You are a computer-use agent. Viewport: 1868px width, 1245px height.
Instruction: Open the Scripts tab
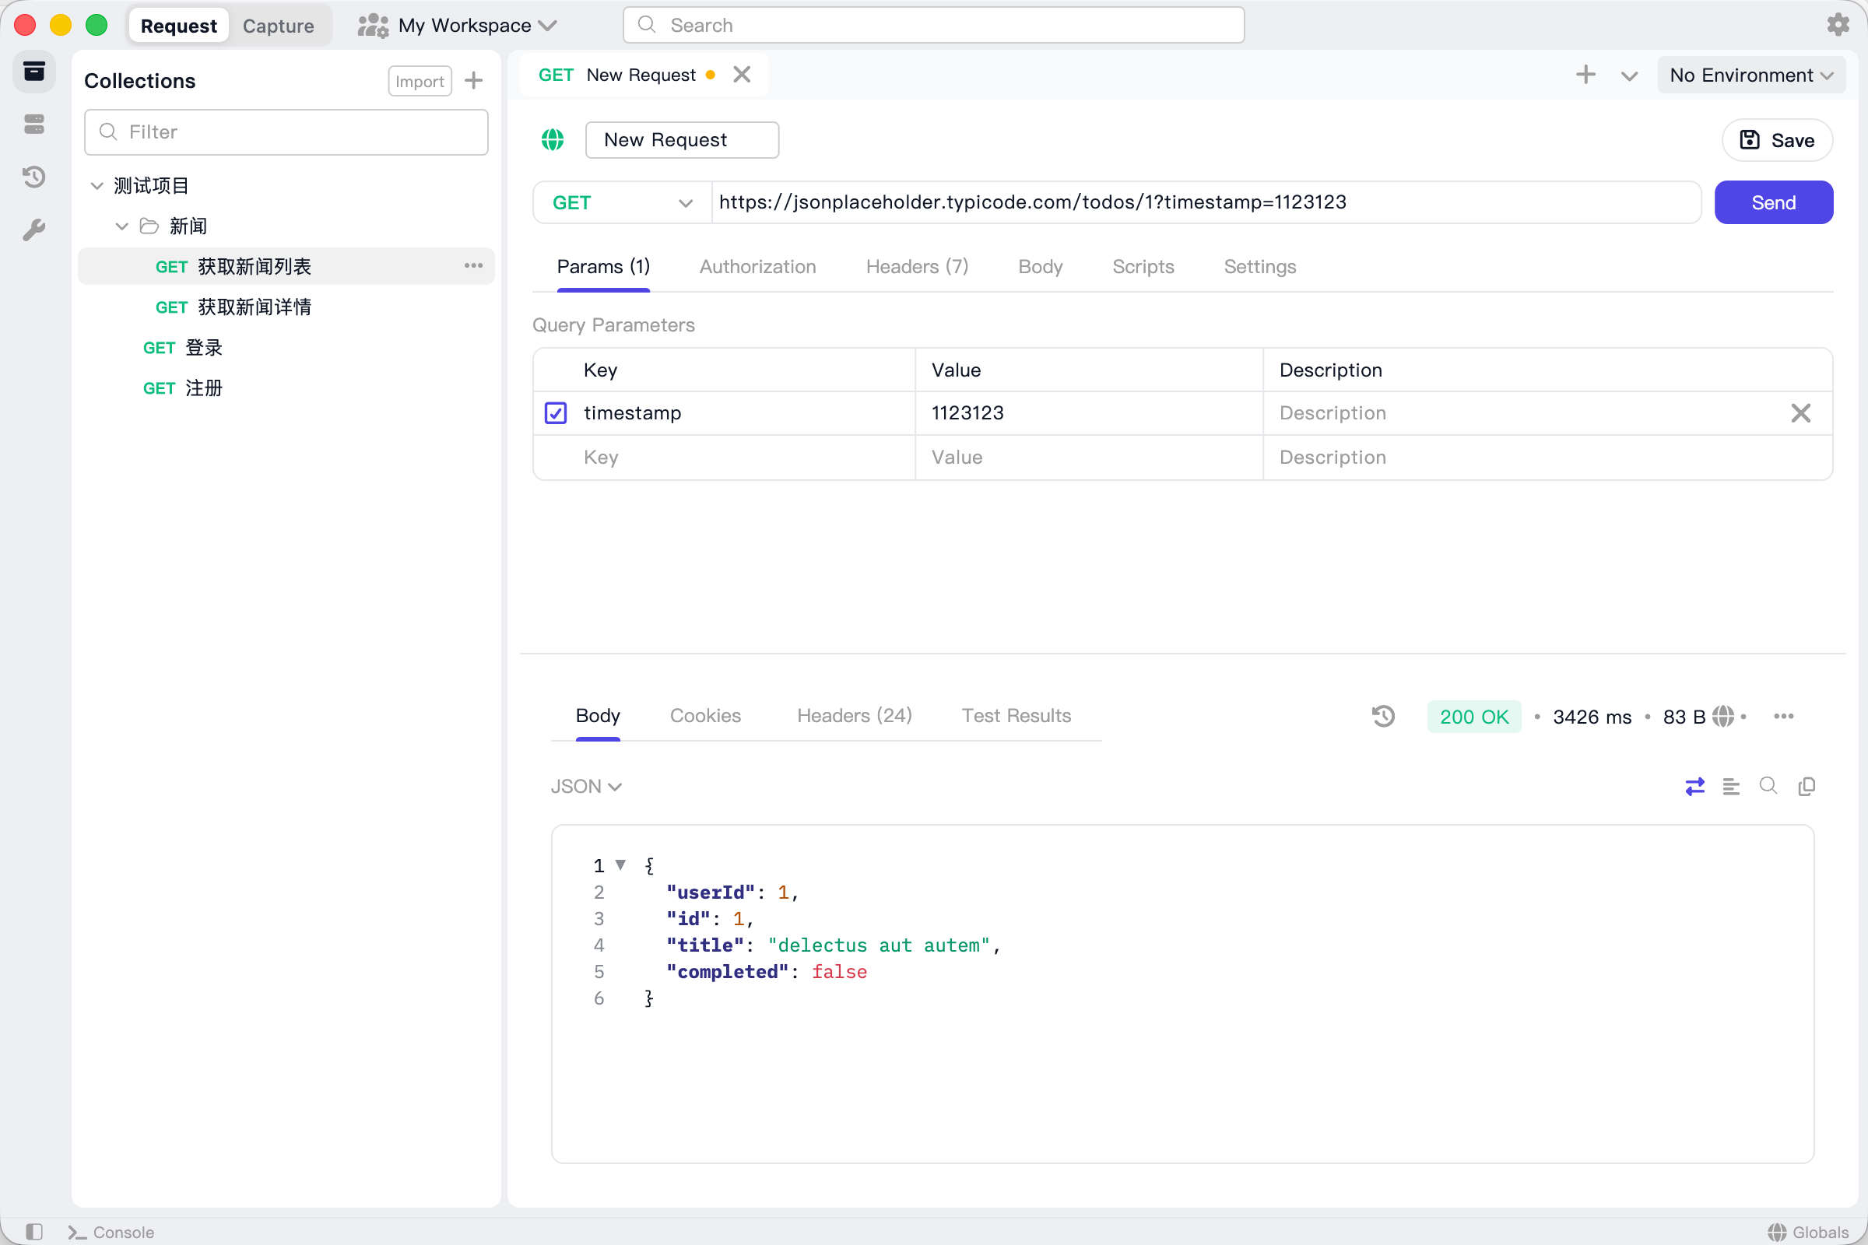coord(1143,267)
